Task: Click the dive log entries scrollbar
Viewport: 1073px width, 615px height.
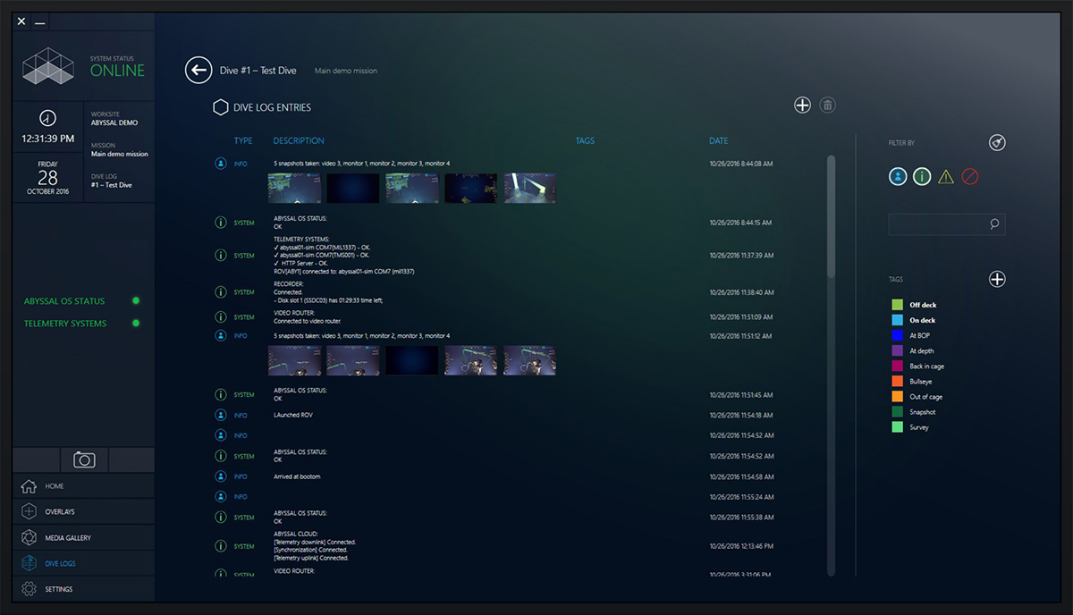Action: (832, 216)
